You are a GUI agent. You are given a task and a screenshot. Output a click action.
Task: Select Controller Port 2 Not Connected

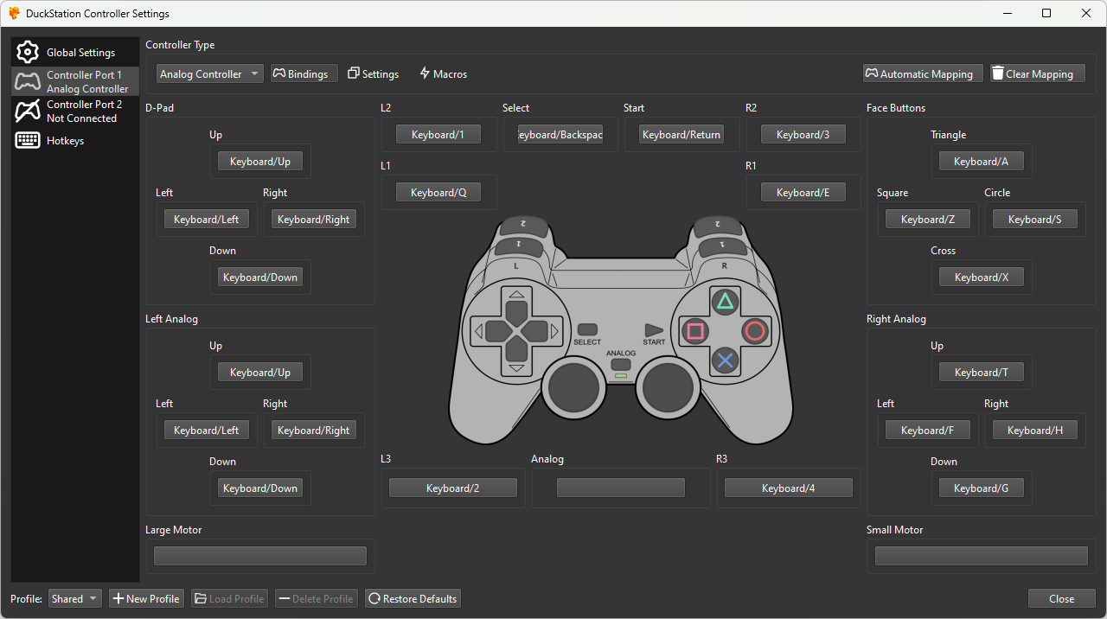point(75,111)
